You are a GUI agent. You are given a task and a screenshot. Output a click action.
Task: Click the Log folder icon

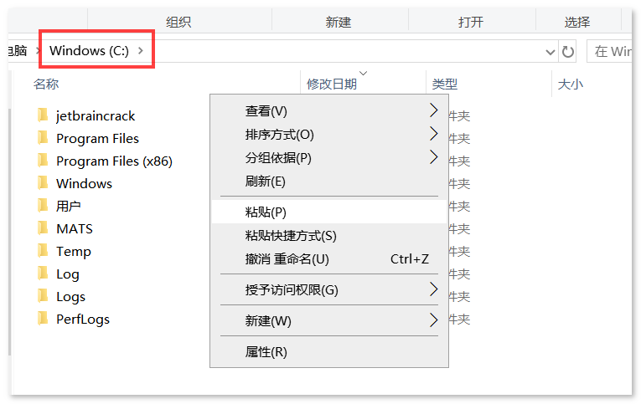tap(43, 274)
